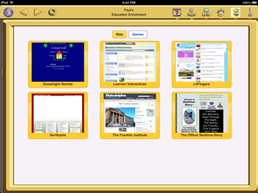Open The Franklin Institute thumbnail
The width and height of the screenshot is (258, 193).
[x=130, y=115]
